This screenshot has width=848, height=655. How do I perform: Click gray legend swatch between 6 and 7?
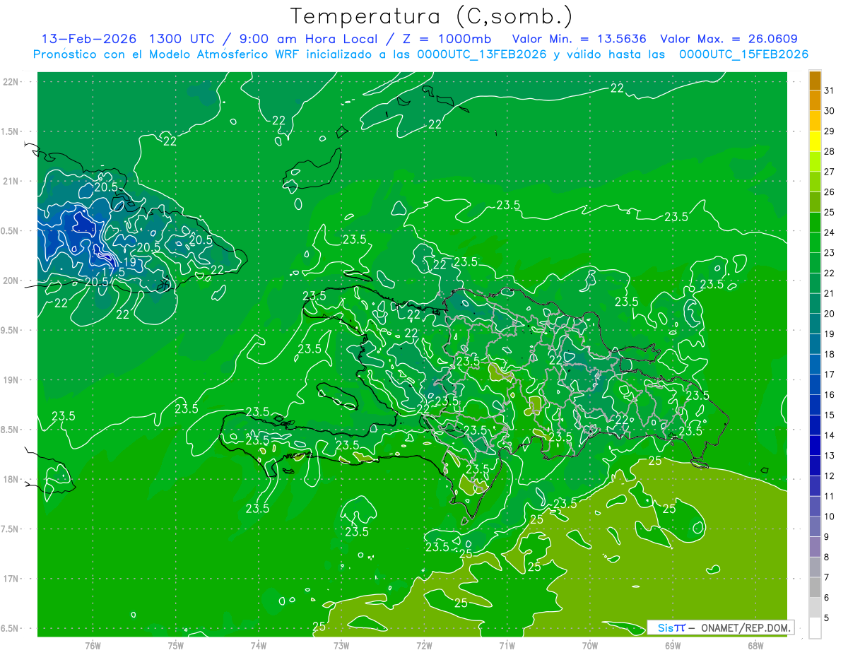815,588
